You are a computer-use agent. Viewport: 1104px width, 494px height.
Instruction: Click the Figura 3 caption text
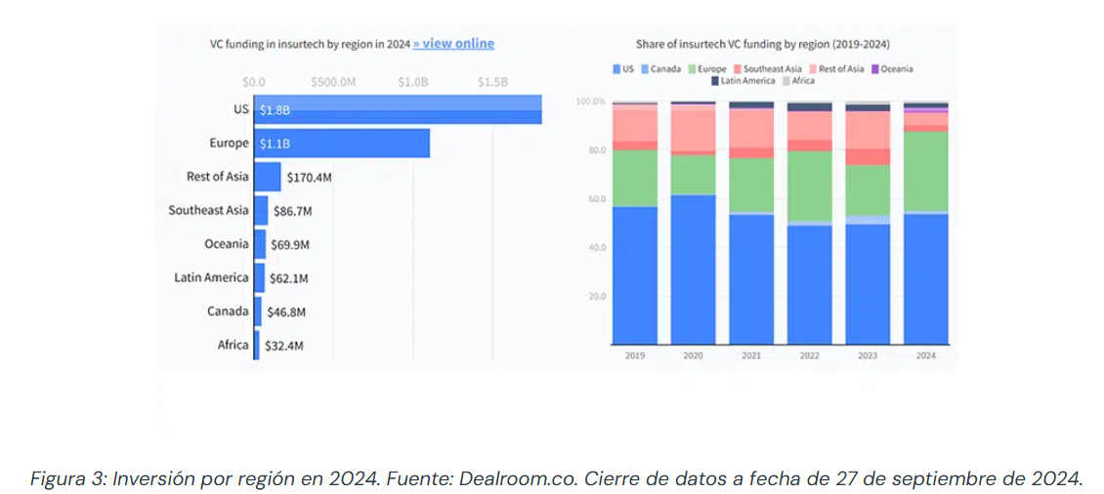(556, 478)
